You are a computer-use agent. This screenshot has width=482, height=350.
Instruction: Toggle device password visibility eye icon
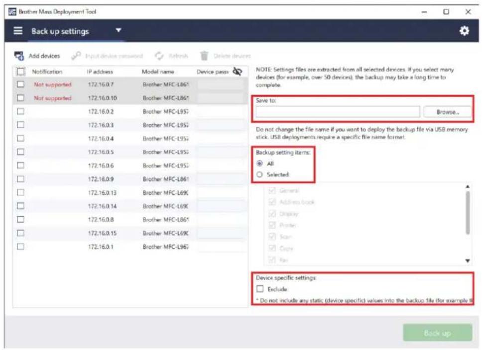(x=238, y=72)
